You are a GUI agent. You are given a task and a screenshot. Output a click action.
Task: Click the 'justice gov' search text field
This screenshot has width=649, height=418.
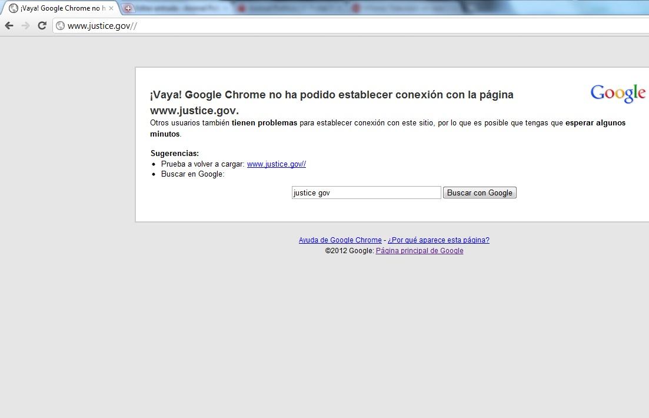(x=366, y=193)
